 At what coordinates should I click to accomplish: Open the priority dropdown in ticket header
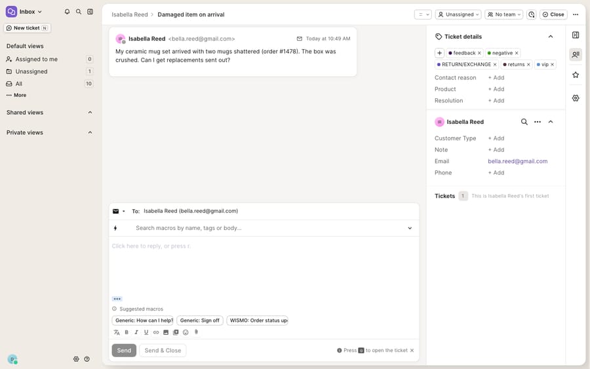pyautogui.click(x=423, y=14)
